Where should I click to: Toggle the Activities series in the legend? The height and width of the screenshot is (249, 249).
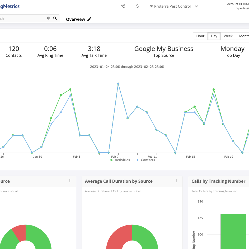tap(120, 160)
